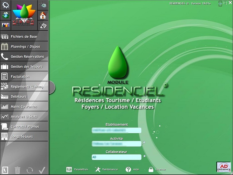The height and width of the screenshot is (175, 233).
Task: Click the pen and notepad icon
Action: click(43, 25)
